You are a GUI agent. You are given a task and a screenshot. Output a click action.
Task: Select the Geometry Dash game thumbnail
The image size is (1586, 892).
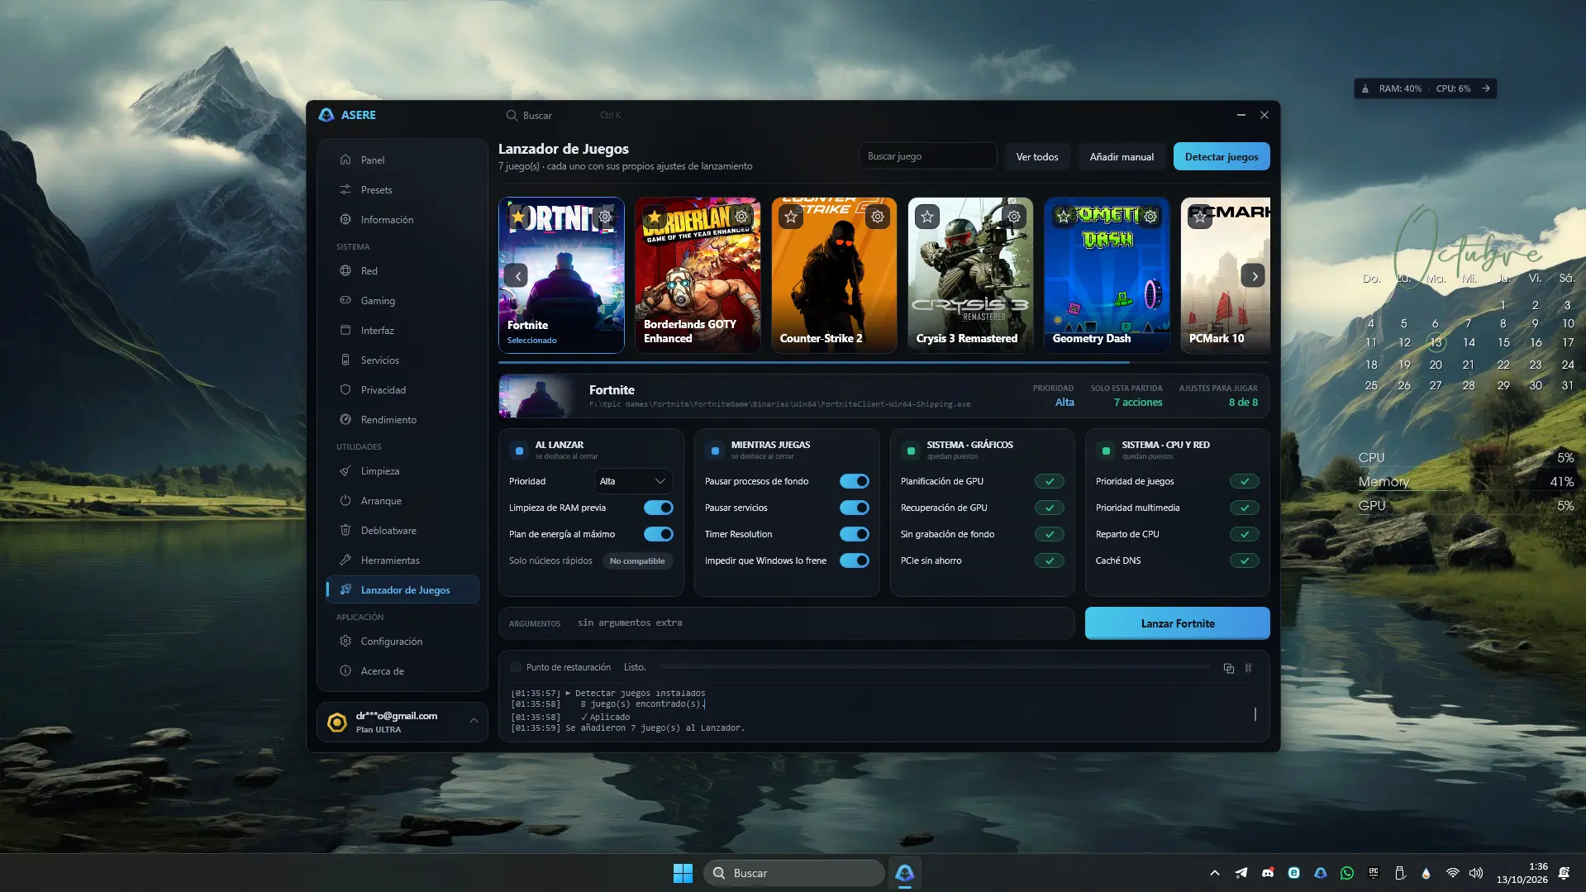[1107, 274]
